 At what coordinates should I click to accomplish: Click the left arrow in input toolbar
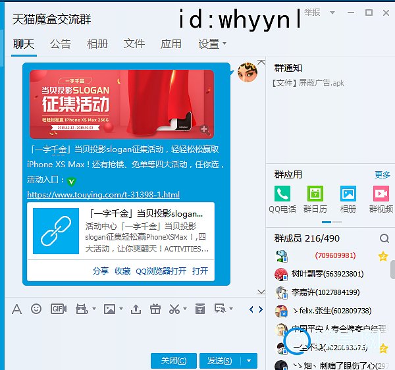(251, 309)
